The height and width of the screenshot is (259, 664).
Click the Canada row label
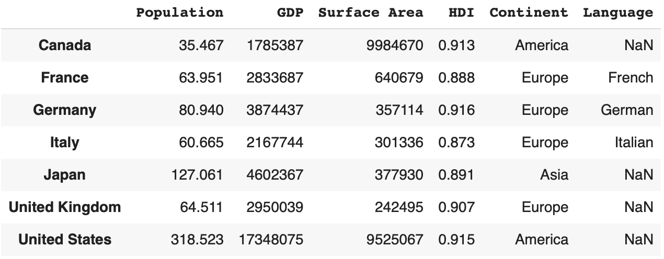tap(65, 45)
